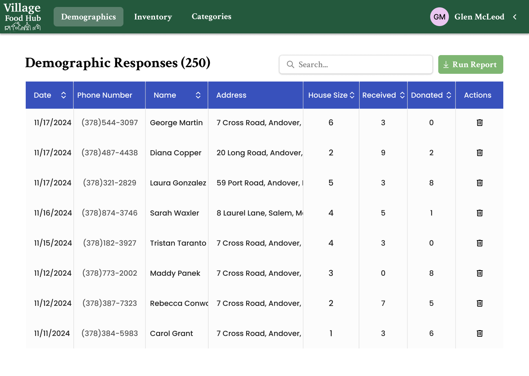Image resolution: width=529 pixels, height=376 pixels.
Task: Sort table by Date column arrows
Action: tap(64, 95)
